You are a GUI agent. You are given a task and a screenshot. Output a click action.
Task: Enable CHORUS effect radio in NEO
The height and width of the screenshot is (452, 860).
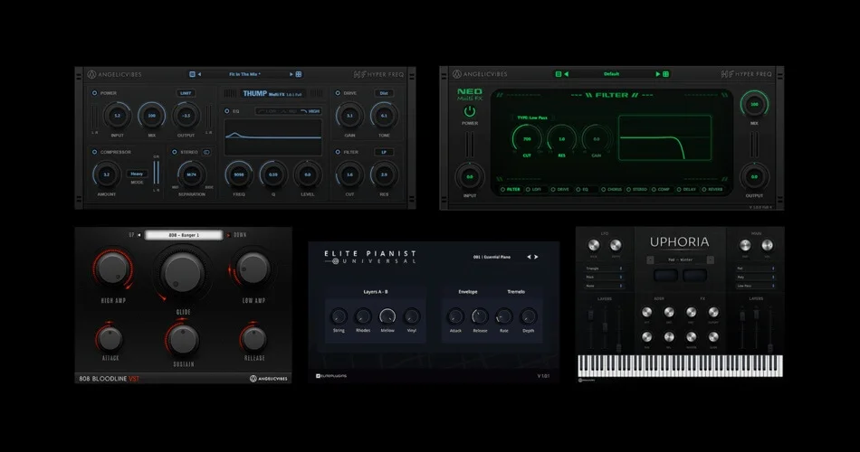603,190
